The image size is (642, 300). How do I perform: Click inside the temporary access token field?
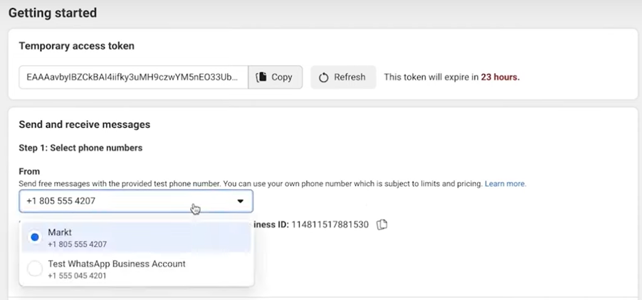point(133,77)
